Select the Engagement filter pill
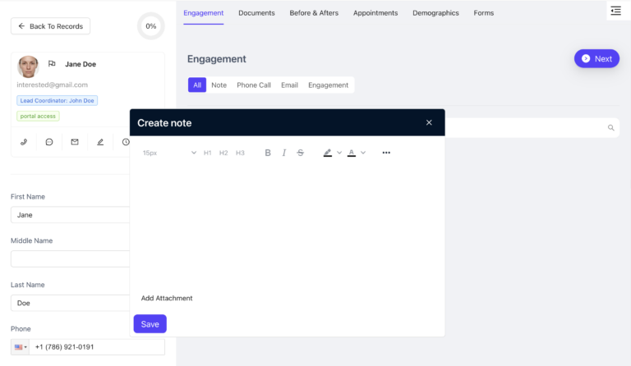 click(328, 85)
